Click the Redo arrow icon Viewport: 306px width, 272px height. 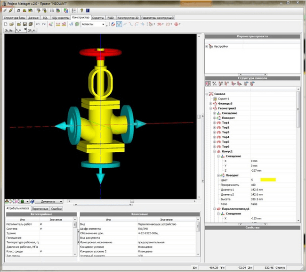[44, 24]
